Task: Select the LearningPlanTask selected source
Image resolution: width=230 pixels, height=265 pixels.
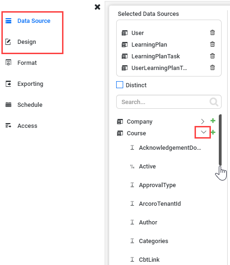Action: point(156,56)
